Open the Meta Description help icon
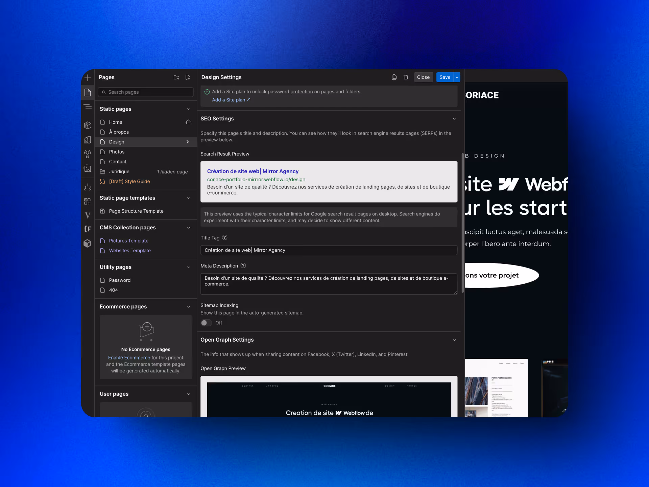The height and width of the screenshot is (487, 649). [243, 265]
